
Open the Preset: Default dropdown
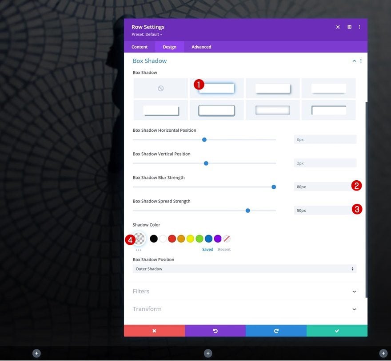(147, 34)
